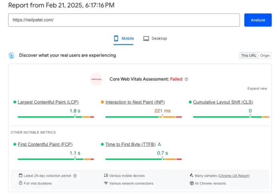Image resolution: width=280 pixels, height=195 pixels.
Task: Open Time to First Byte (TTFB) link
Action: click(x=130, y=144)
